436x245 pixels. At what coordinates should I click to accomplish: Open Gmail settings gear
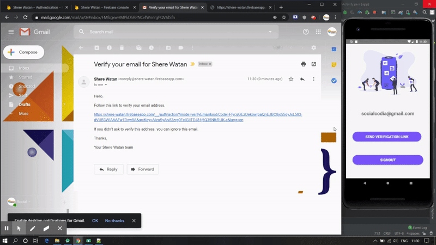coord(314,48)
